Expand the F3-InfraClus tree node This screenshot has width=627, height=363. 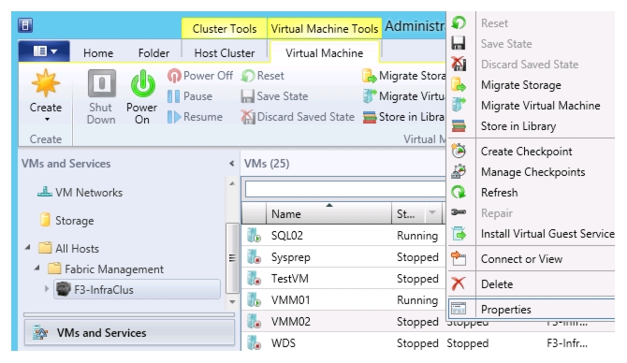47,289
